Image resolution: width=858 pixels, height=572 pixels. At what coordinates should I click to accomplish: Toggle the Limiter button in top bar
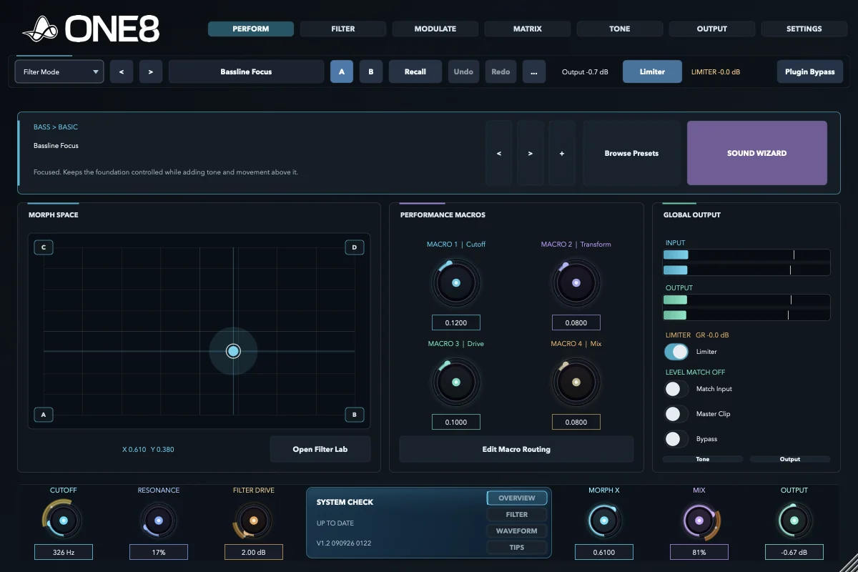point(652,71)
